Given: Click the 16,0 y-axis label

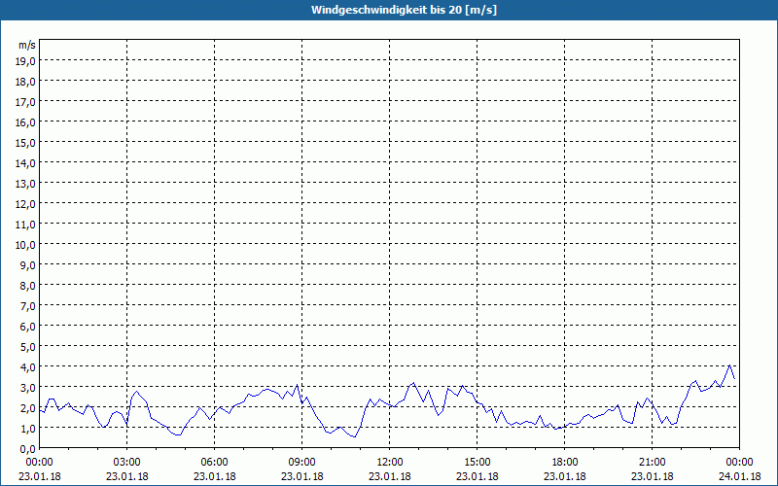Looking at the screenshot, I should [x=25, y=122].
